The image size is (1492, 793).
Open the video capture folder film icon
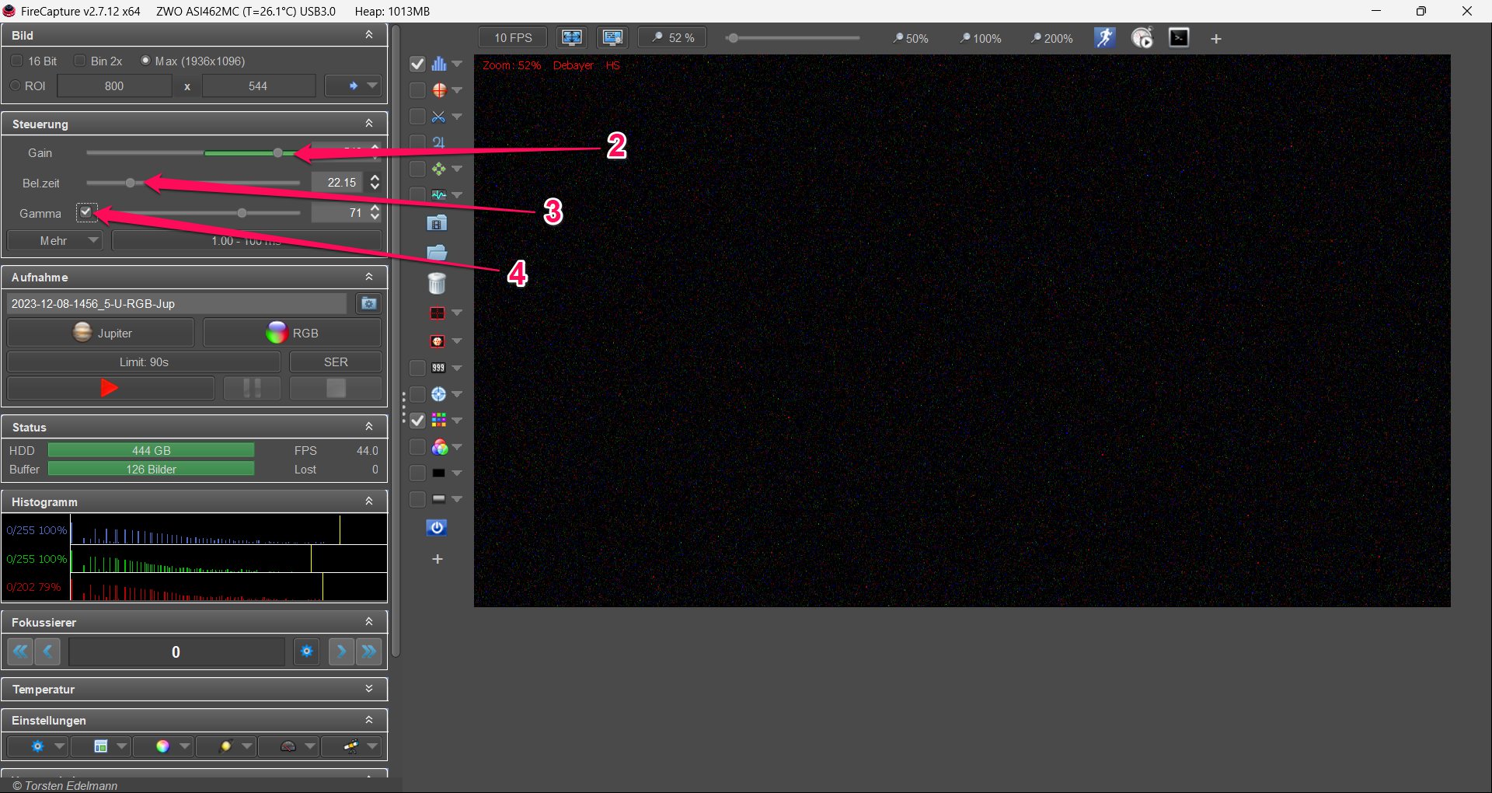[437, 223]
